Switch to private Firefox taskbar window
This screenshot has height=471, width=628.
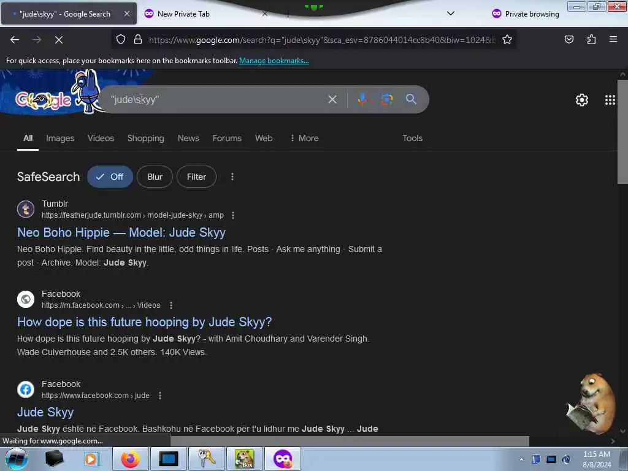(282, 459)
